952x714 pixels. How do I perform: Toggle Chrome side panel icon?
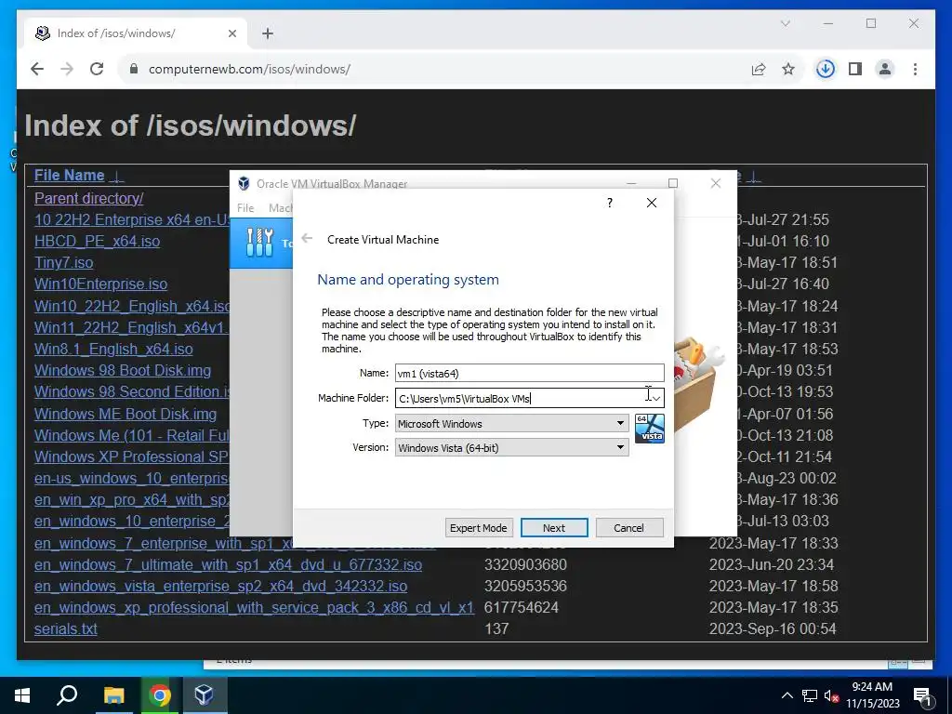[x=855, y=69]
